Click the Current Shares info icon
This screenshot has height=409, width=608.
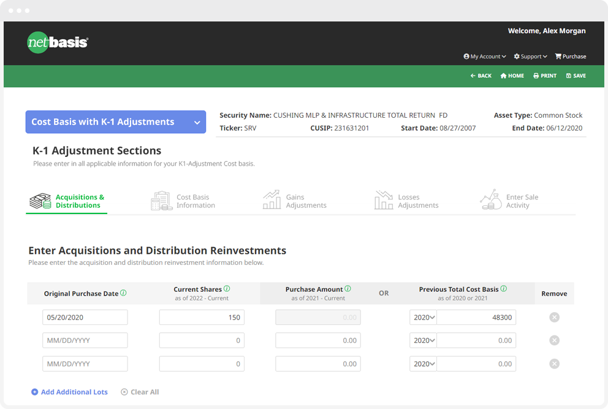coord(227,289)
